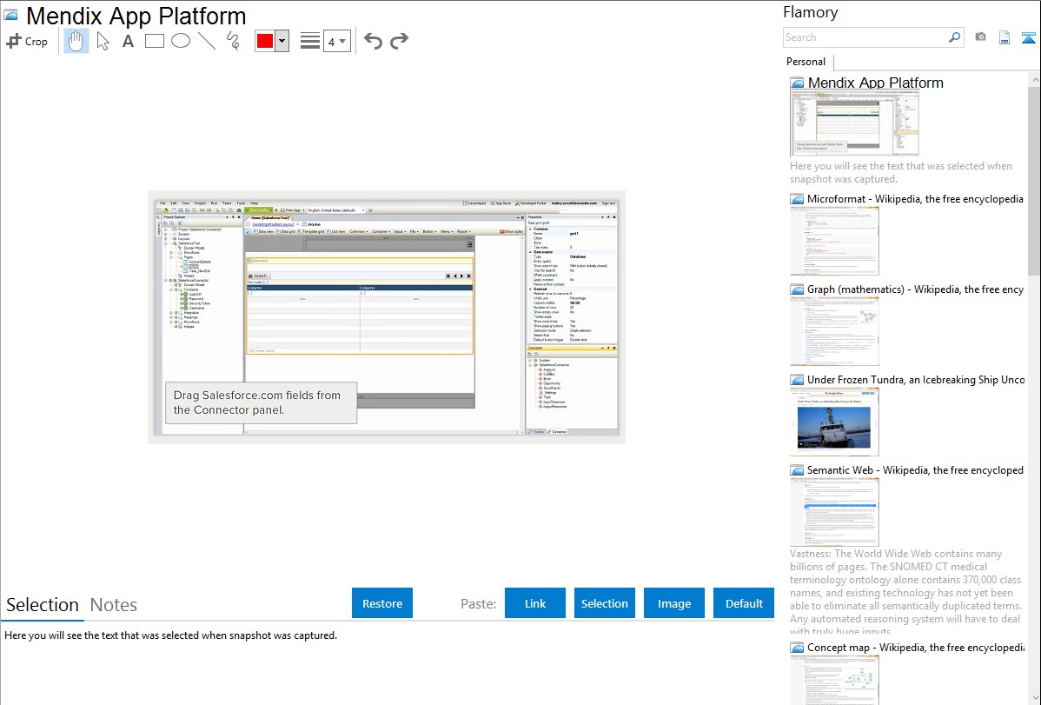
Task: Click the Paste Link button
Action: click(535, 603)
